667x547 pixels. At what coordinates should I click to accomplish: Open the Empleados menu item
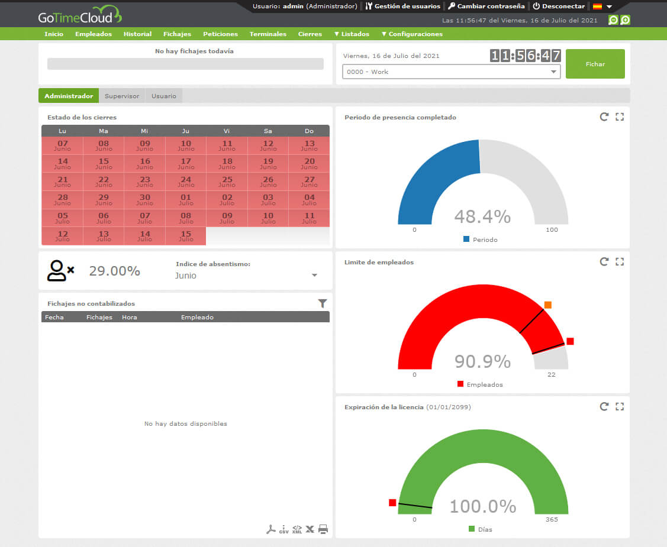coord(93,34)
